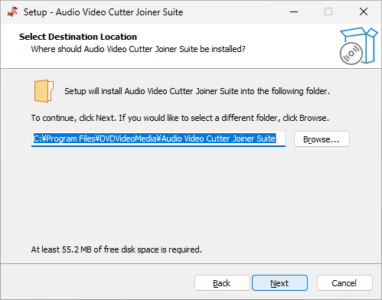382x300 pixels.
Task: Click the Next button
Action: [279, 283]
